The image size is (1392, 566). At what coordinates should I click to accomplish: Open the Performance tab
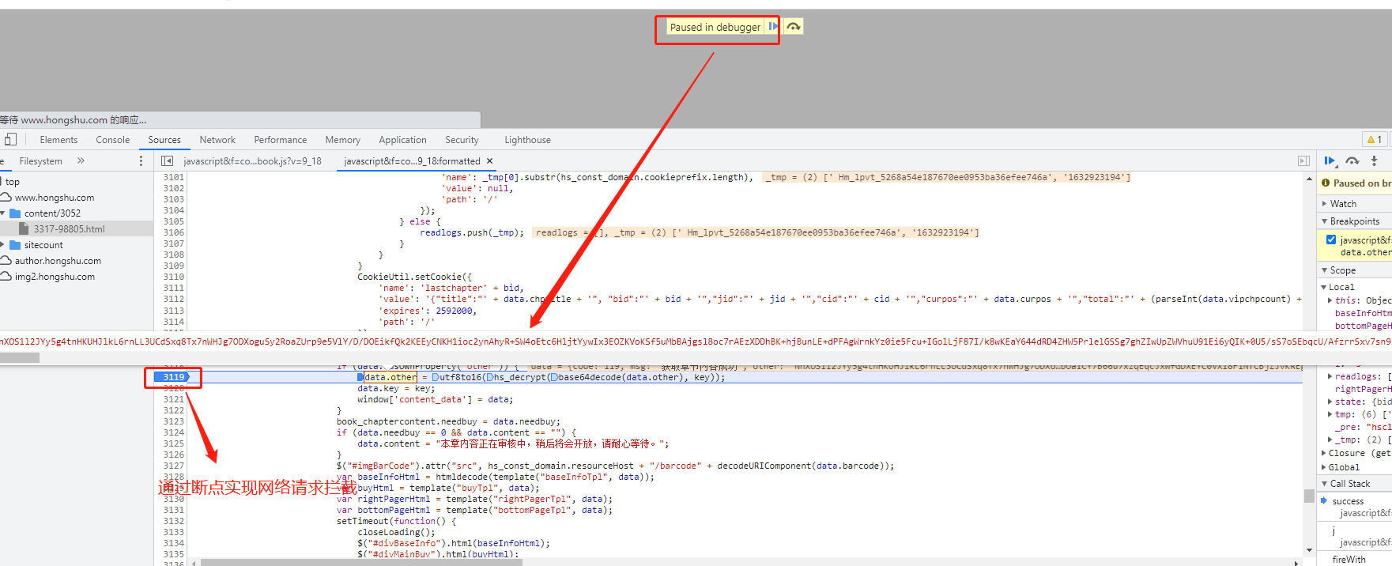[x=280, y=140]
